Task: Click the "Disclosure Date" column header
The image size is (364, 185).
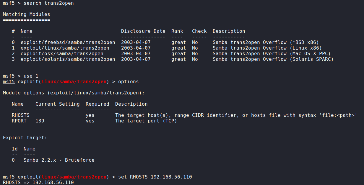Action: pyautogui.click(x=143, y=31)
